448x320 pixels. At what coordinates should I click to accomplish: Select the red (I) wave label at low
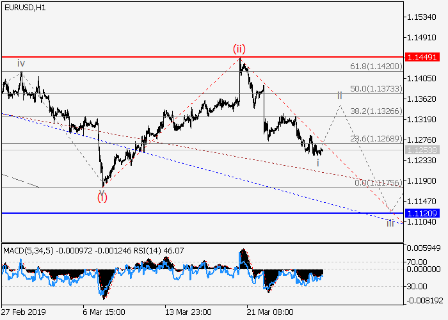tap(102, 196)
